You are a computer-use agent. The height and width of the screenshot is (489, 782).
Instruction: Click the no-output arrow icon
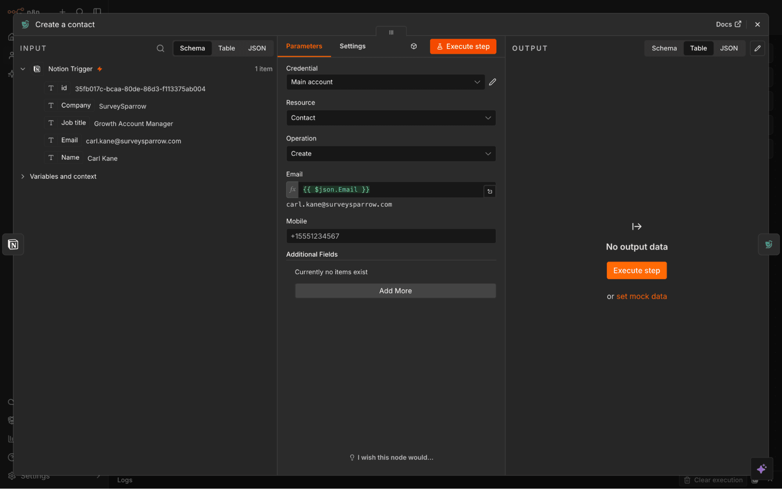pos(636,227)
